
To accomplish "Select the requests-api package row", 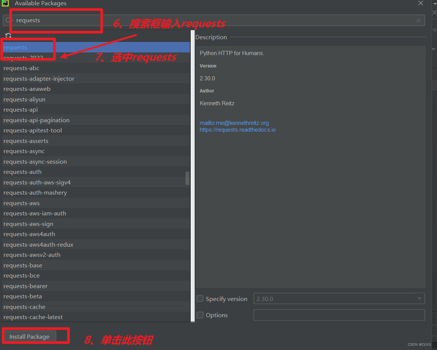I will click(x=96, y=110).
